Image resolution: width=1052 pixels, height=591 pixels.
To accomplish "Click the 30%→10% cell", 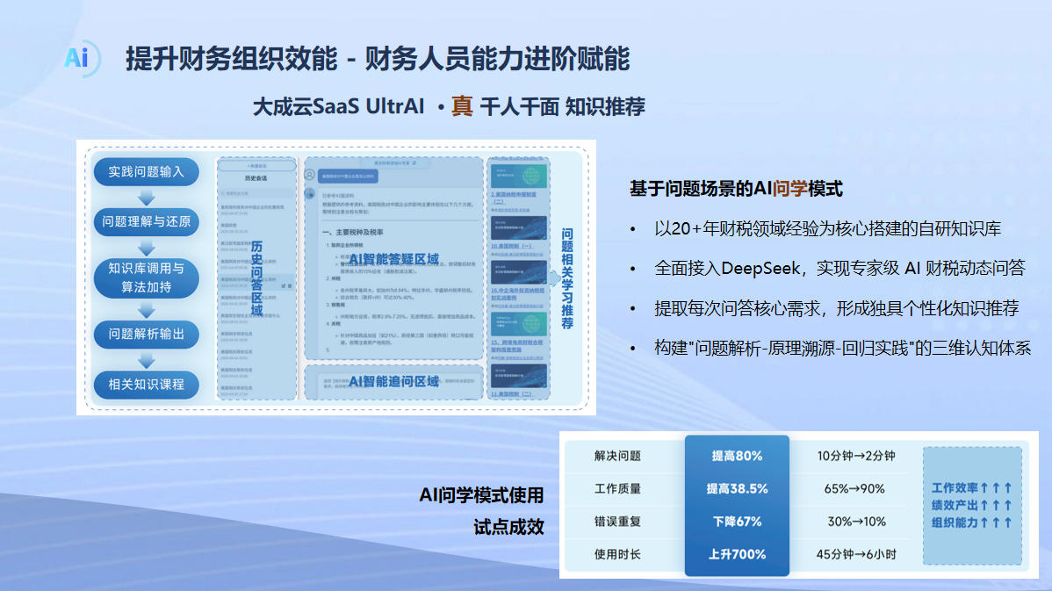I will coord(856,522).
